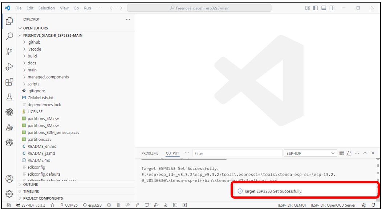The height and width of the screenshot is (211, 382).
Task: Open Explorer Views and More Actions ellipsis
Action: click(128, 19)
